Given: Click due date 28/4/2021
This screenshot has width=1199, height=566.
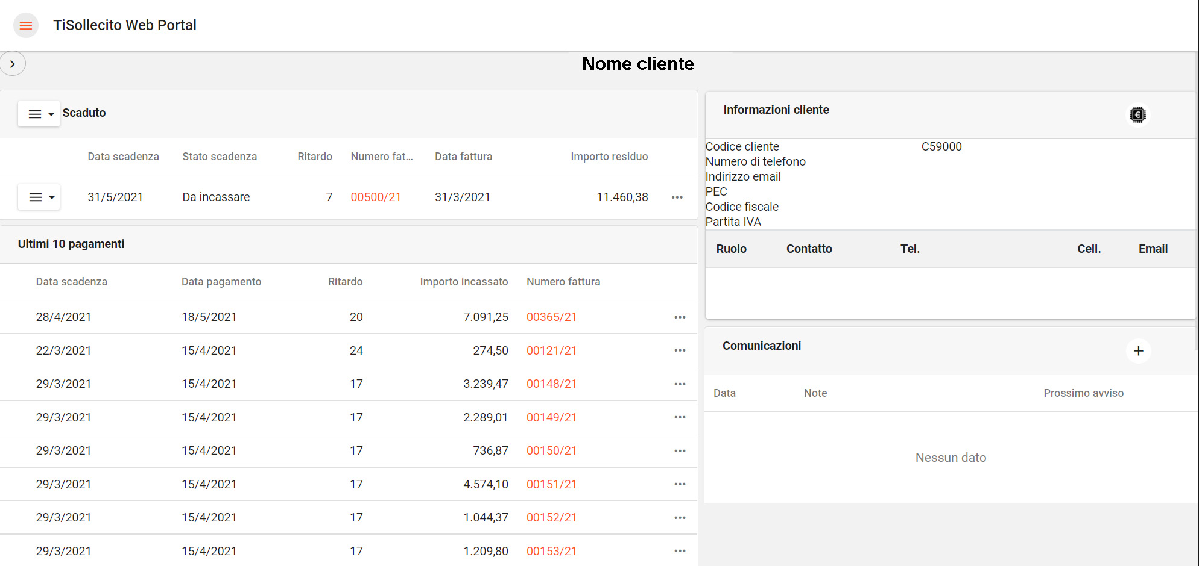Looking at the screenshot, I should coord(63,317).
